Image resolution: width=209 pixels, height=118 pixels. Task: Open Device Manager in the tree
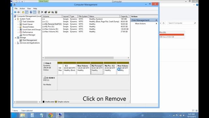[x=29, y=35]
